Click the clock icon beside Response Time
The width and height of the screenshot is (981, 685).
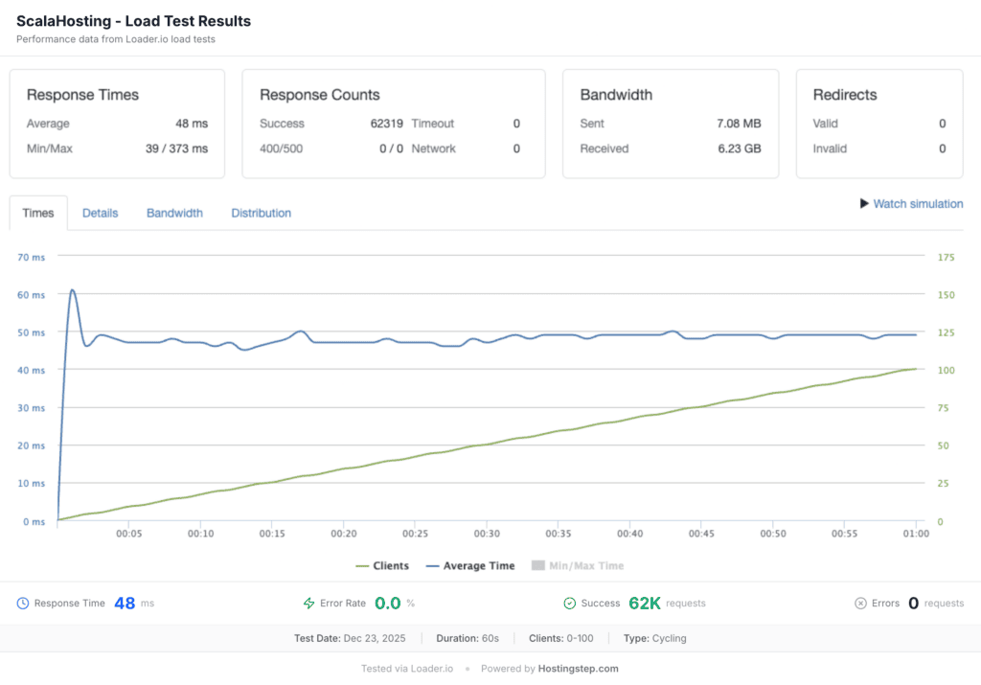click(23, 603)
